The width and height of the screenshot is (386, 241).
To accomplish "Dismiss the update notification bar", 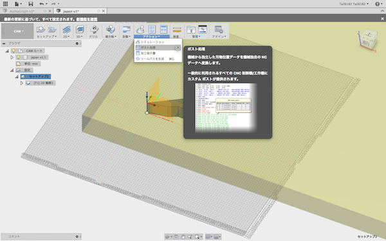I will coord(382,19).
